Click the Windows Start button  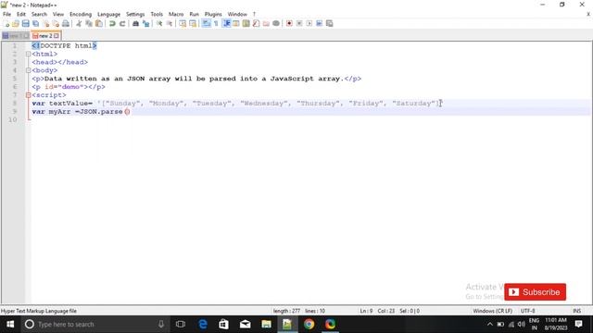[x=10, y=325]
